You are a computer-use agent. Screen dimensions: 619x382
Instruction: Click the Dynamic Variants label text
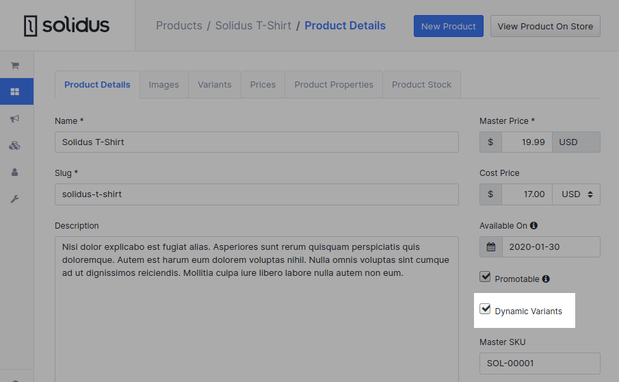[x=528, y=311]
